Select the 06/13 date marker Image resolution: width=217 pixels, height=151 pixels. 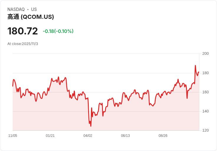[x=125, y=136]
